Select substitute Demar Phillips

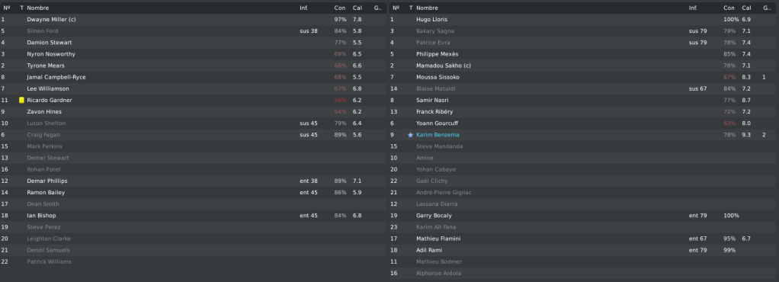click(x=47, y=181)
